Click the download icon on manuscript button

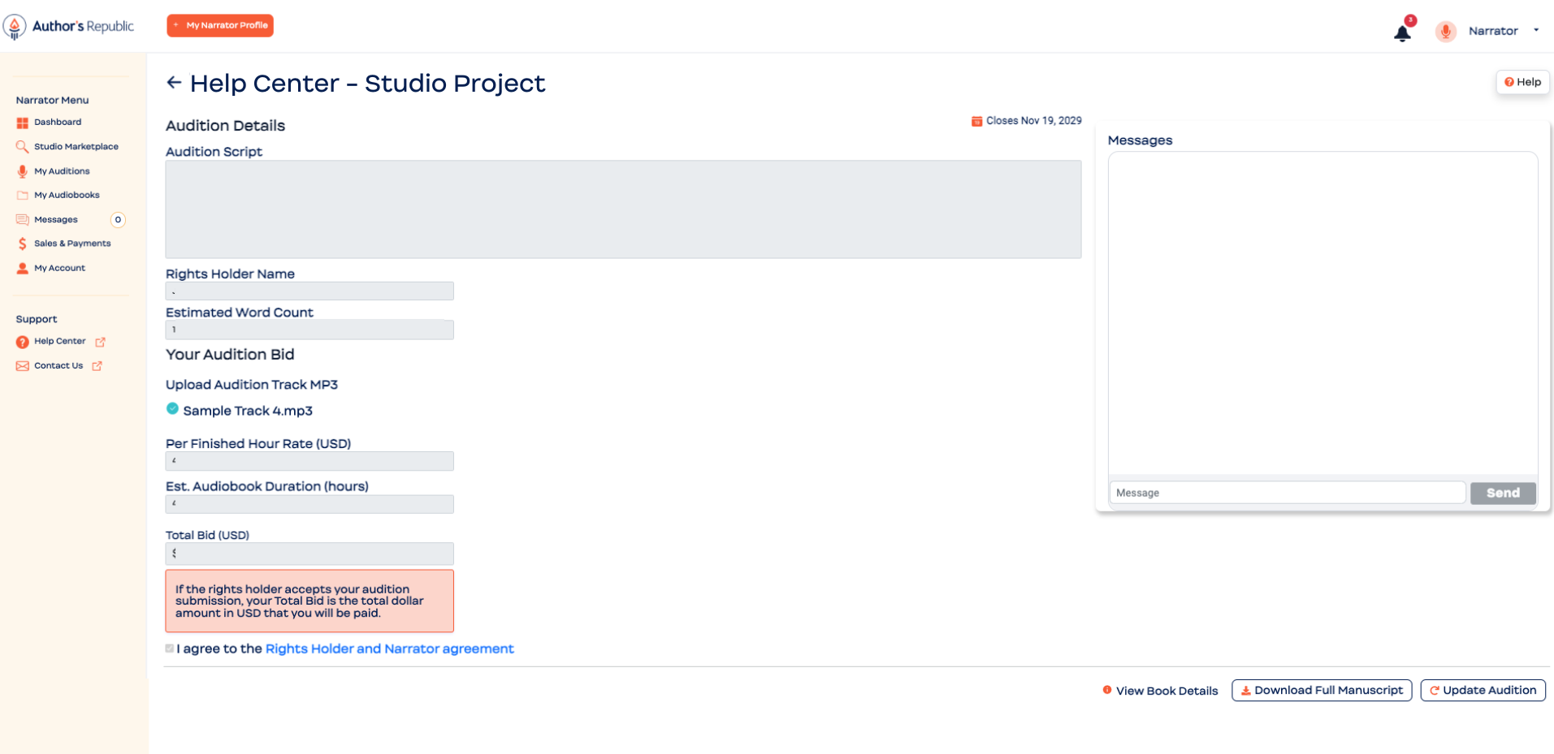(x=1245, y=691)
